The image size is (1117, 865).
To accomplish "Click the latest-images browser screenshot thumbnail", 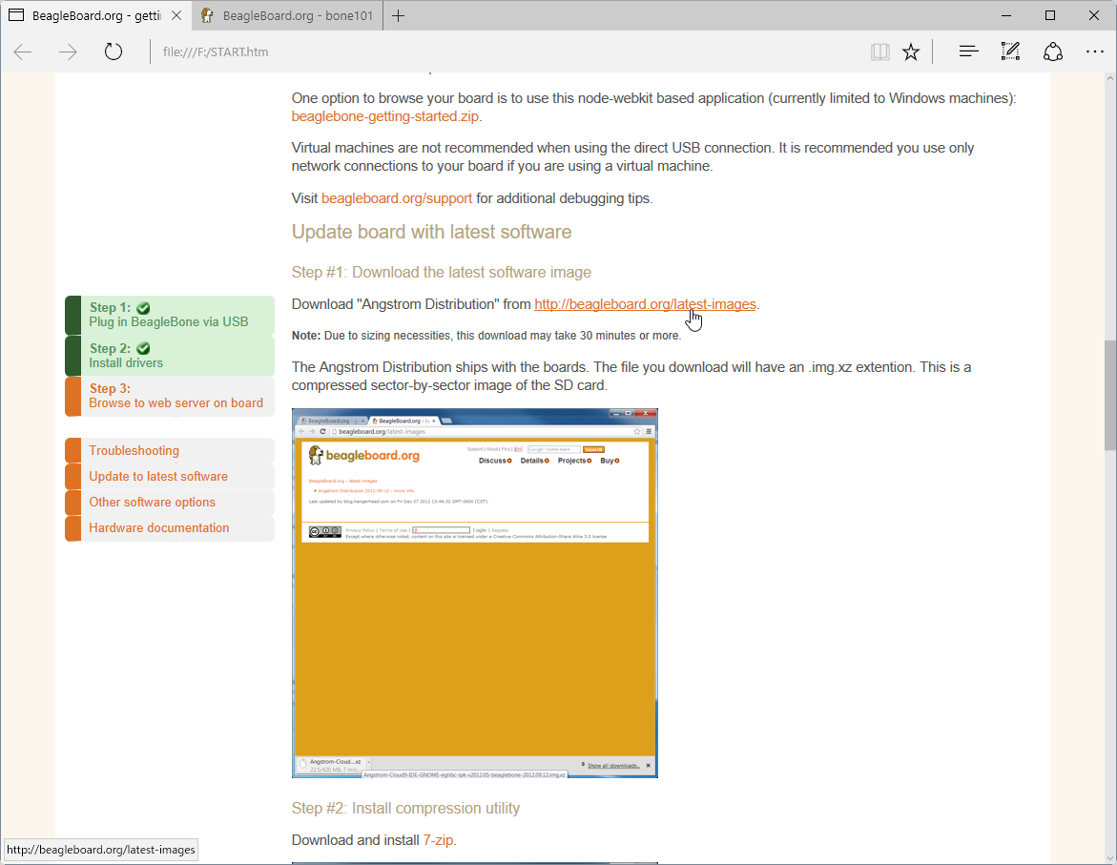I will 475,593.
